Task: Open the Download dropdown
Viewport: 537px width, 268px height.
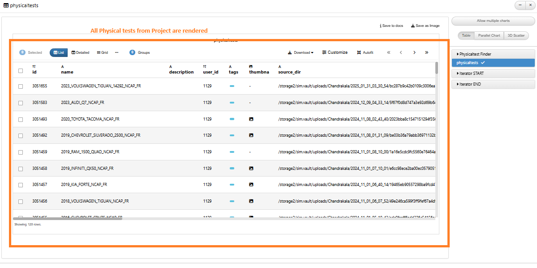Action: pos(301,52)
